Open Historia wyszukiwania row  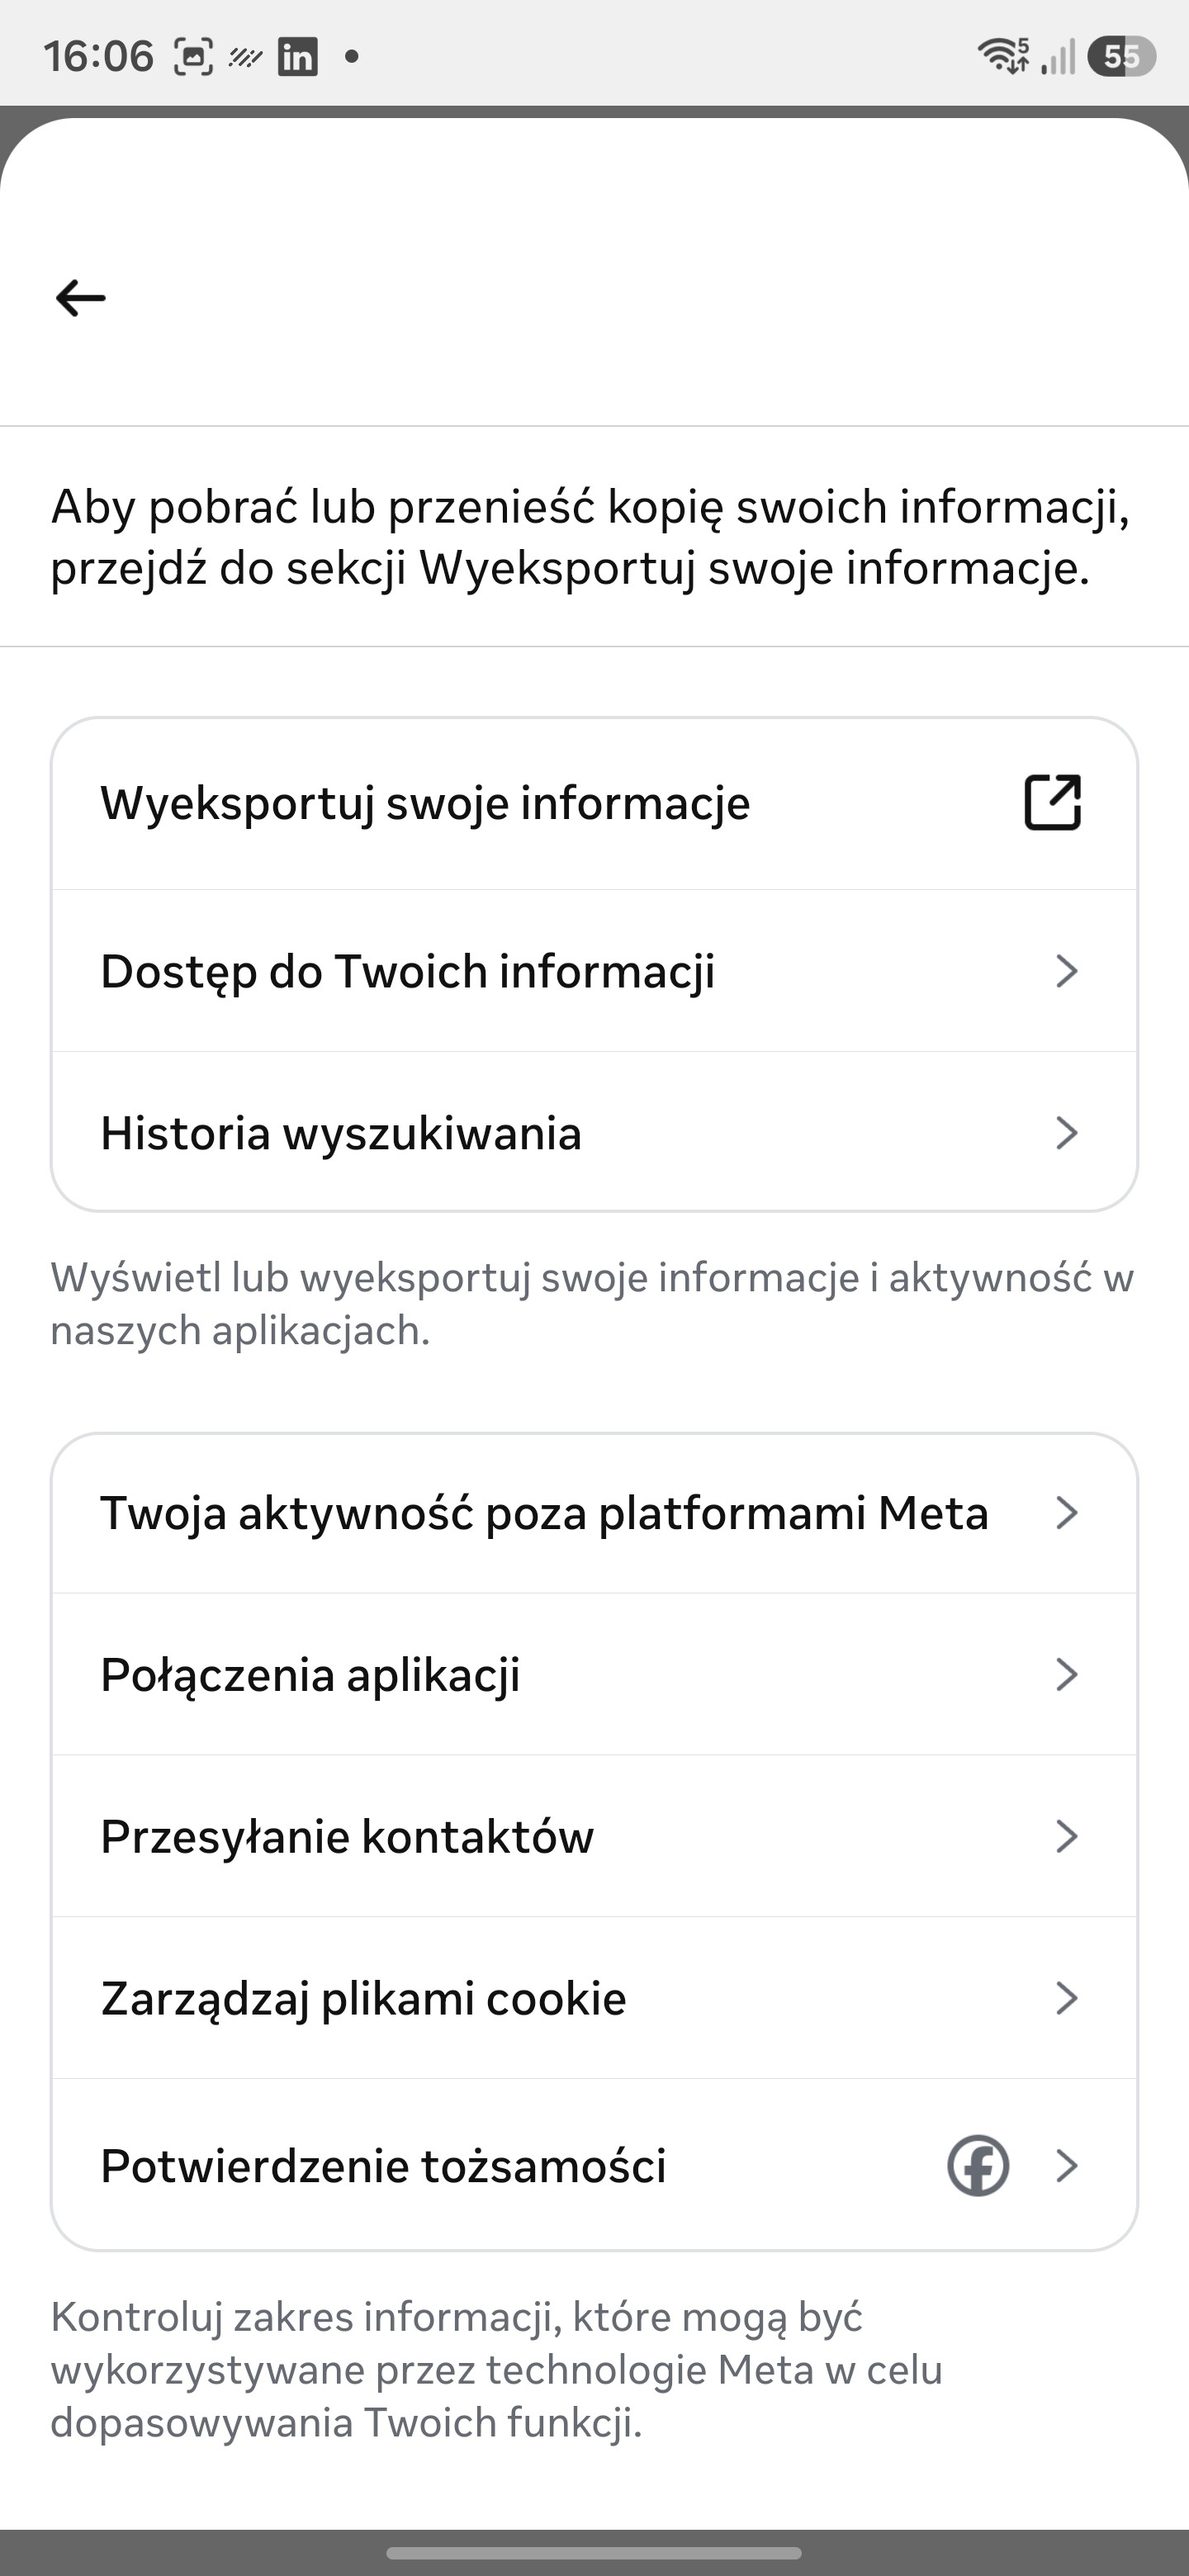pyautogui.click(x=594, y=1132)
